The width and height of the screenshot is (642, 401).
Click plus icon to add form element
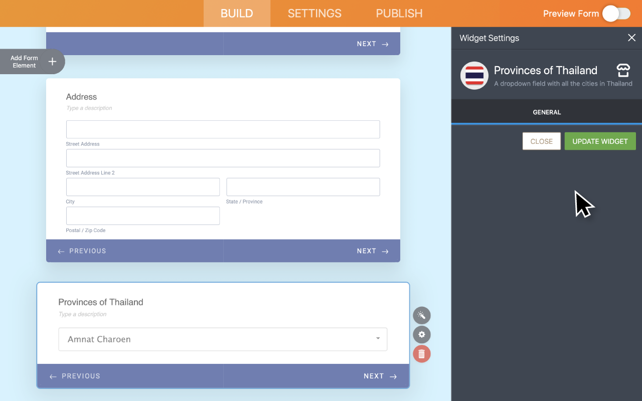(52, 62)
